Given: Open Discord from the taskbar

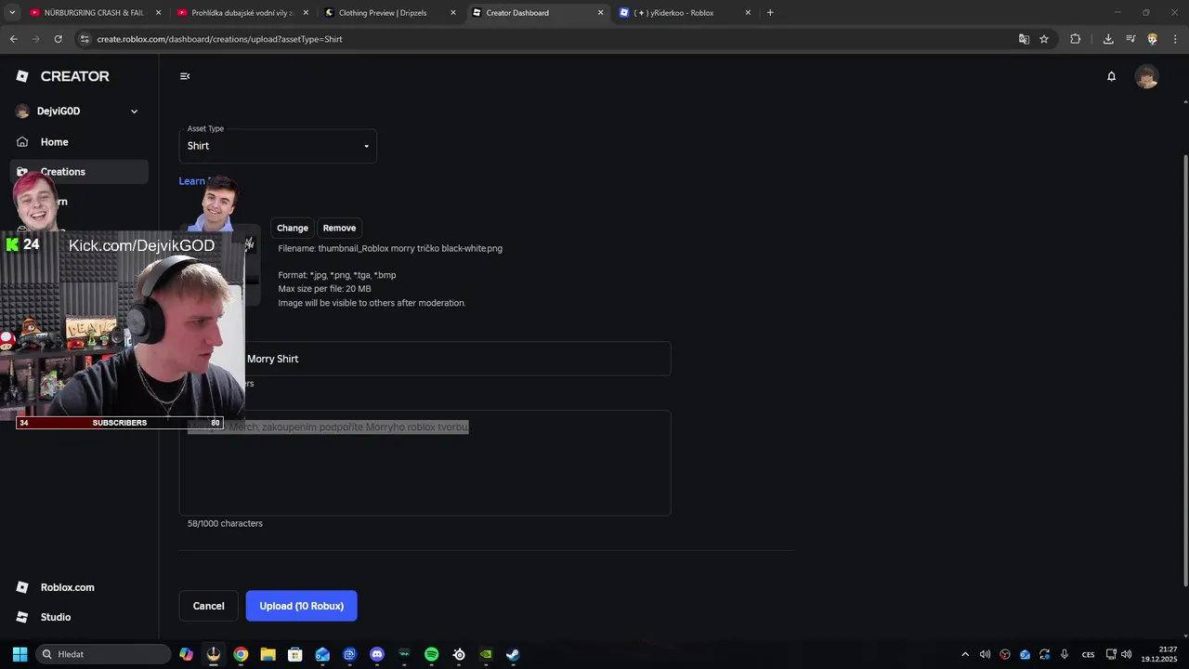Looking at the screenshot, I should (377, 654).
